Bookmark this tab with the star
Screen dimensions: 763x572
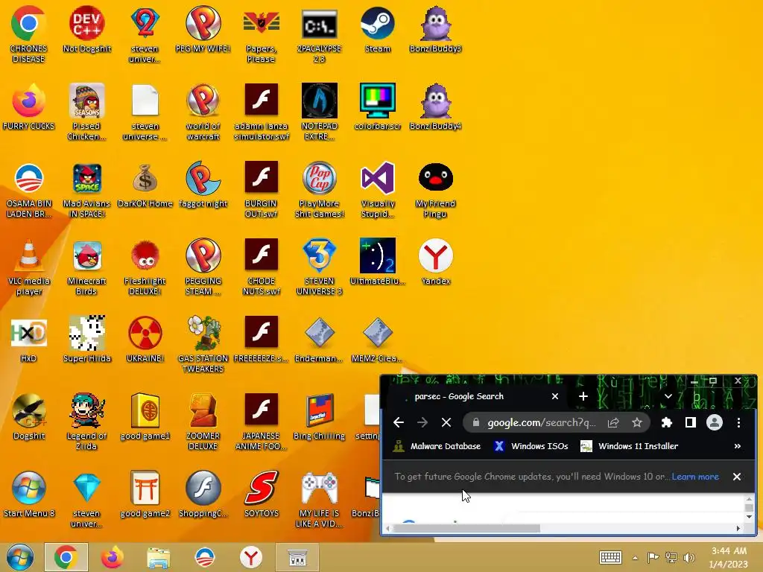(x=637, y=423)
